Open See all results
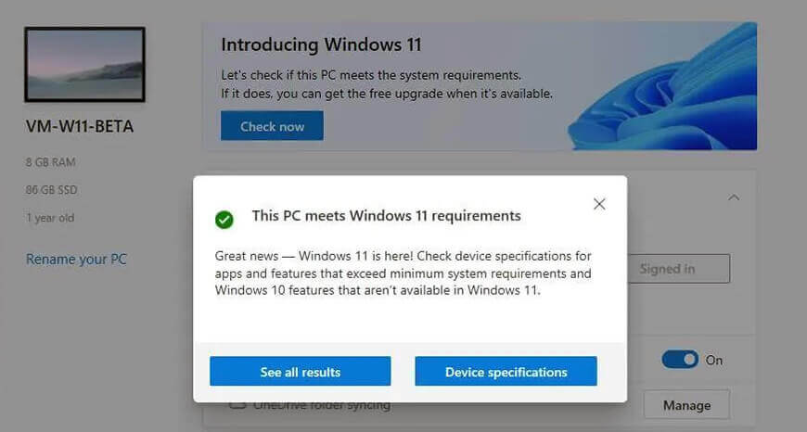The image size is (807, 432). click(x=300, y=372)
